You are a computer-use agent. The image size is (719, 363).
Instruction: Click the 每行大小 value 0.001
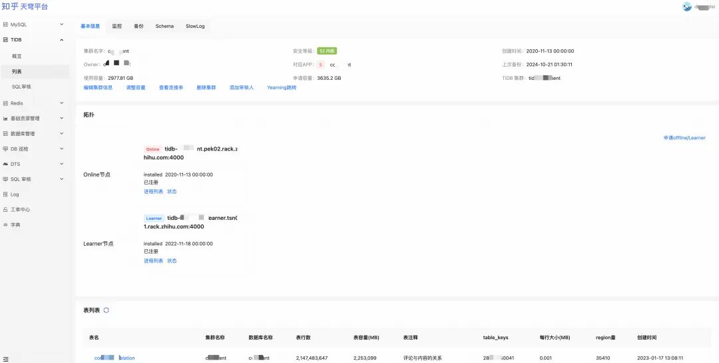(546, 358)
